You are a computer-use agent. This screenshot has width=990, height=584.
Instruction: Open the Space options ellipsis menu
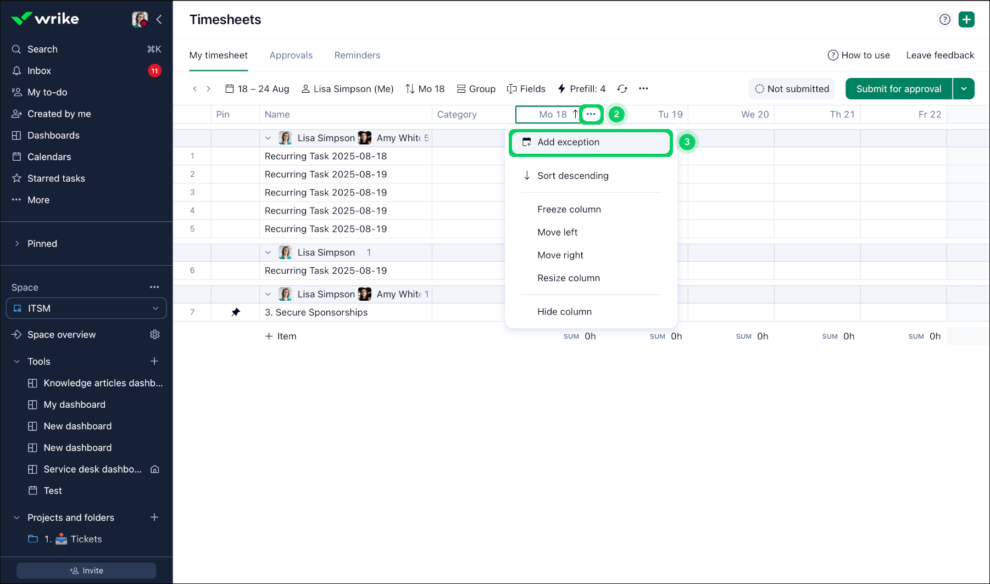[x=154, y=287]
